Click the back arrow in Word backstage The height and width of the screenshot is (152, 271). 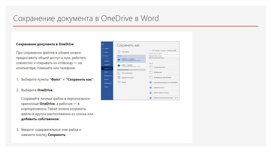(x=103, y=44)
